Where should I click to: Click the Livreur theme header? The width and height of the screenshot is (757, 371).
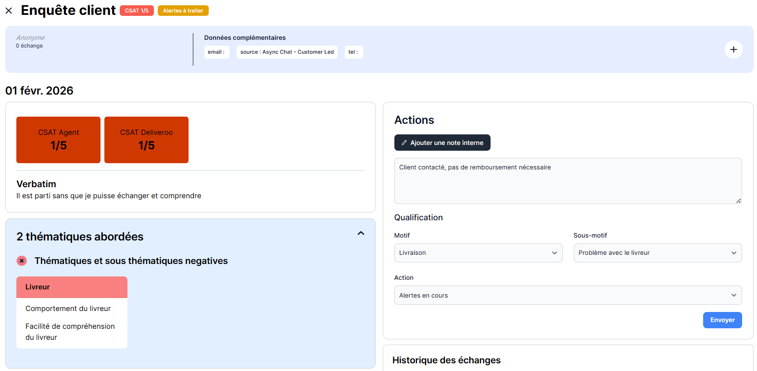coord(72,287)
